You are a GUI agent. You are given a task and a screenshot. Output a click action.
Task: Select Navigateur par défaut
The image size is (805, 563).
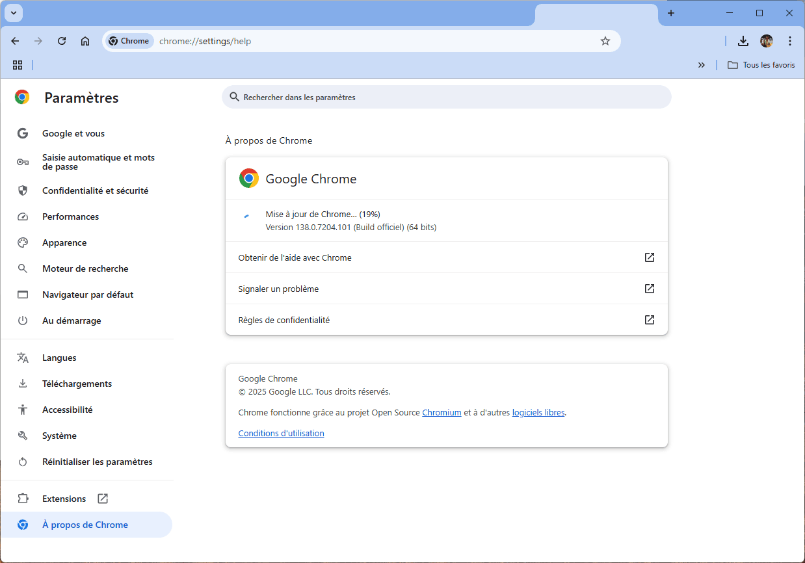pos(86,295)
